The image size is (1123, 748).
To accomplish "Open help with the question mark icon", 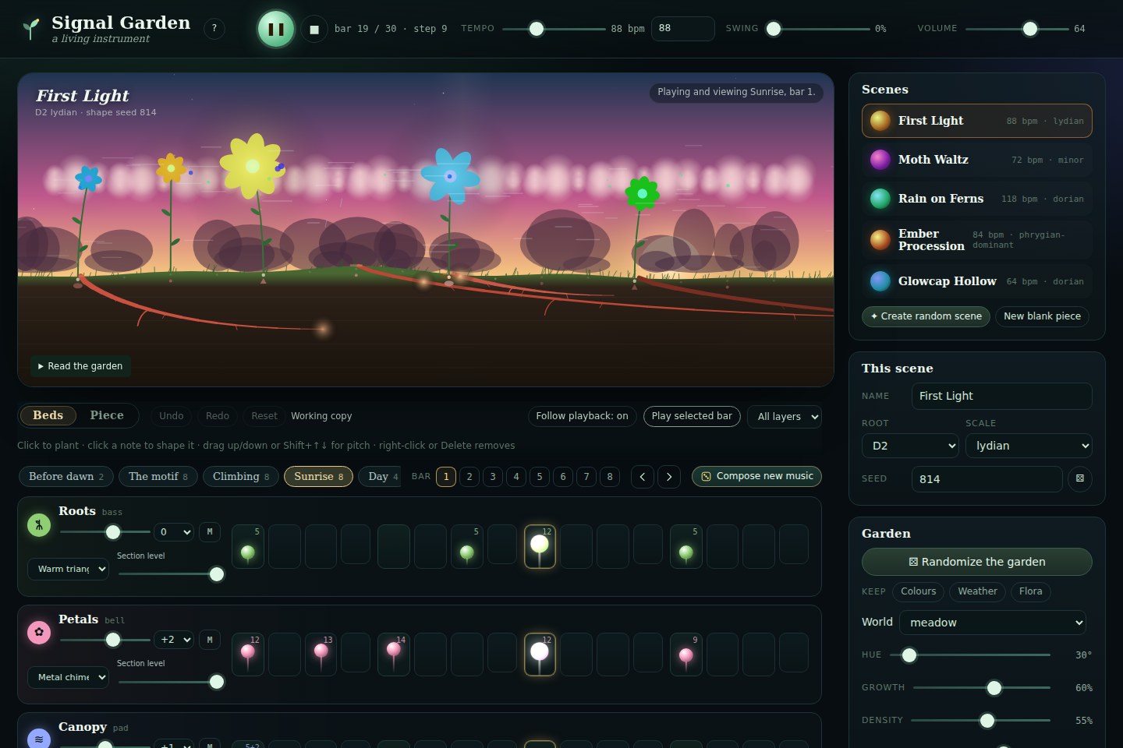I will click(x=214, y=28).
